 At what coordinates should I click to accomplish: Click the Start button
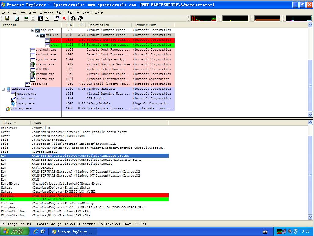14,231
